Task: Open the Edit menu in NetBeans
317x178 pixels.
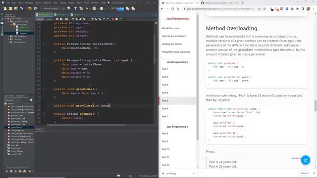Action: (x=14, y=3)
